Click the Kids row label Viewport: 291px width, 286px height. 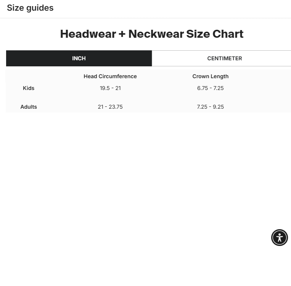[29, 88]
